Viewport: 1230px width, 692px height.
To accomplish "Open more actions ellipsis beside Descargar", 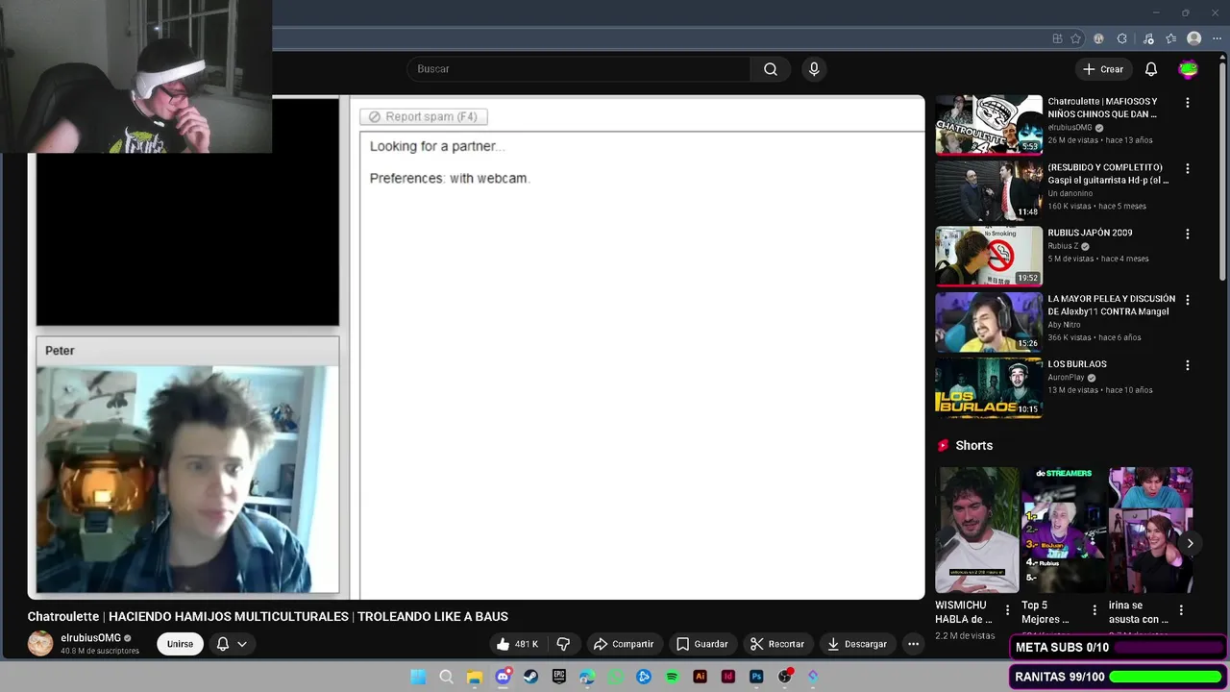I will [x=914, y=644].
